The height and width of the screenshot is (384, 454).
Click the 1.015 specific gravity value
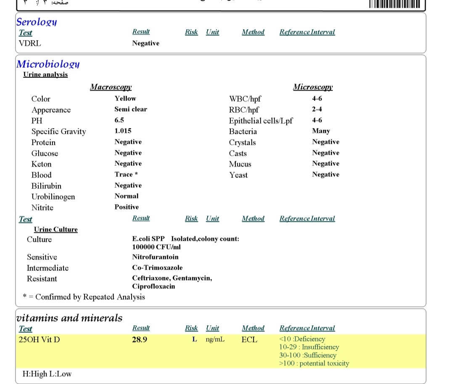[x=123, y=131]
